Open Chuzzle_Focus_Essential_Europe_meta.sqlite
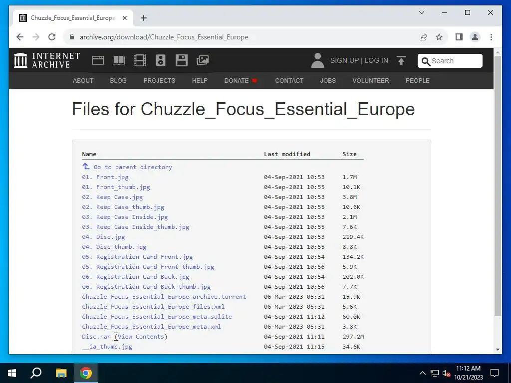511x383 pixels. (x=157, y=317)
